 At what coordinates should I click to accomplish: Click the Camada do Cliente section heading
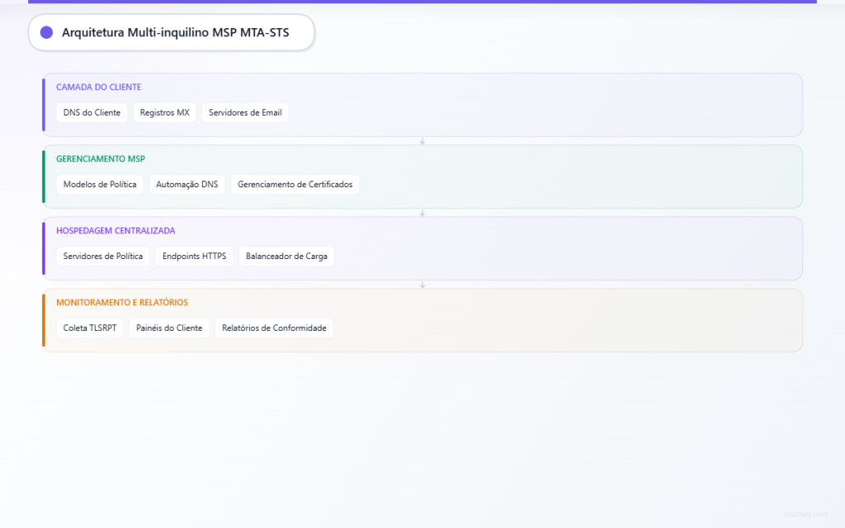(98, 87)
